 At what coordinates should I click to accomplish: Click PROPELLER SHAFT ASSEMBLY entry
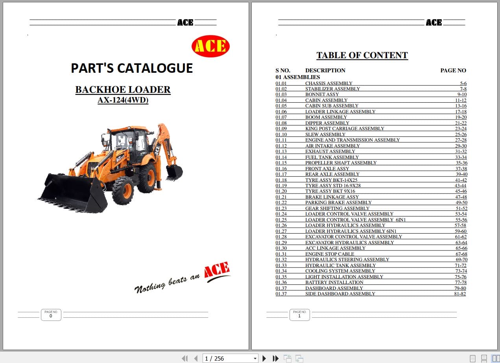[341, 163]
